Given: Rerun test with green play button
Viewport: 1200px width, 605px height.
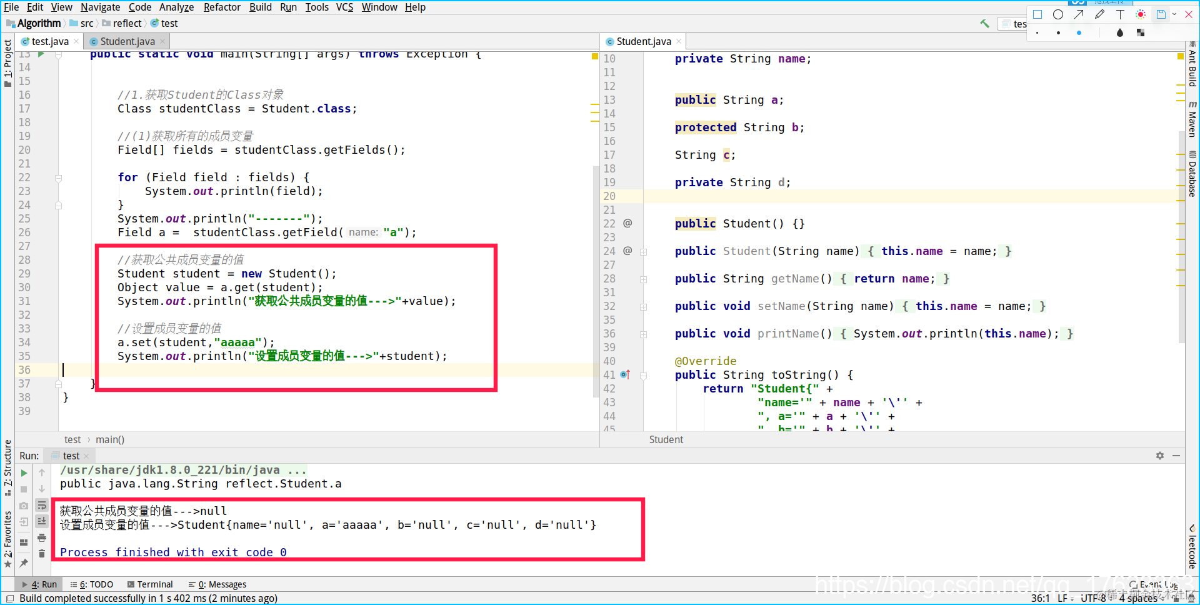Looking at the screenshot, I should [x=24, y=473].
